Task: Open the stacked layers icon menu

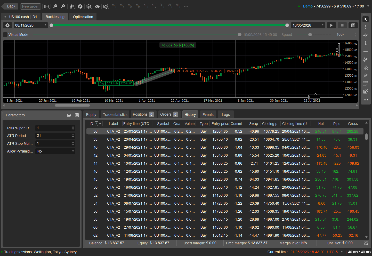Action: point(89,6)
